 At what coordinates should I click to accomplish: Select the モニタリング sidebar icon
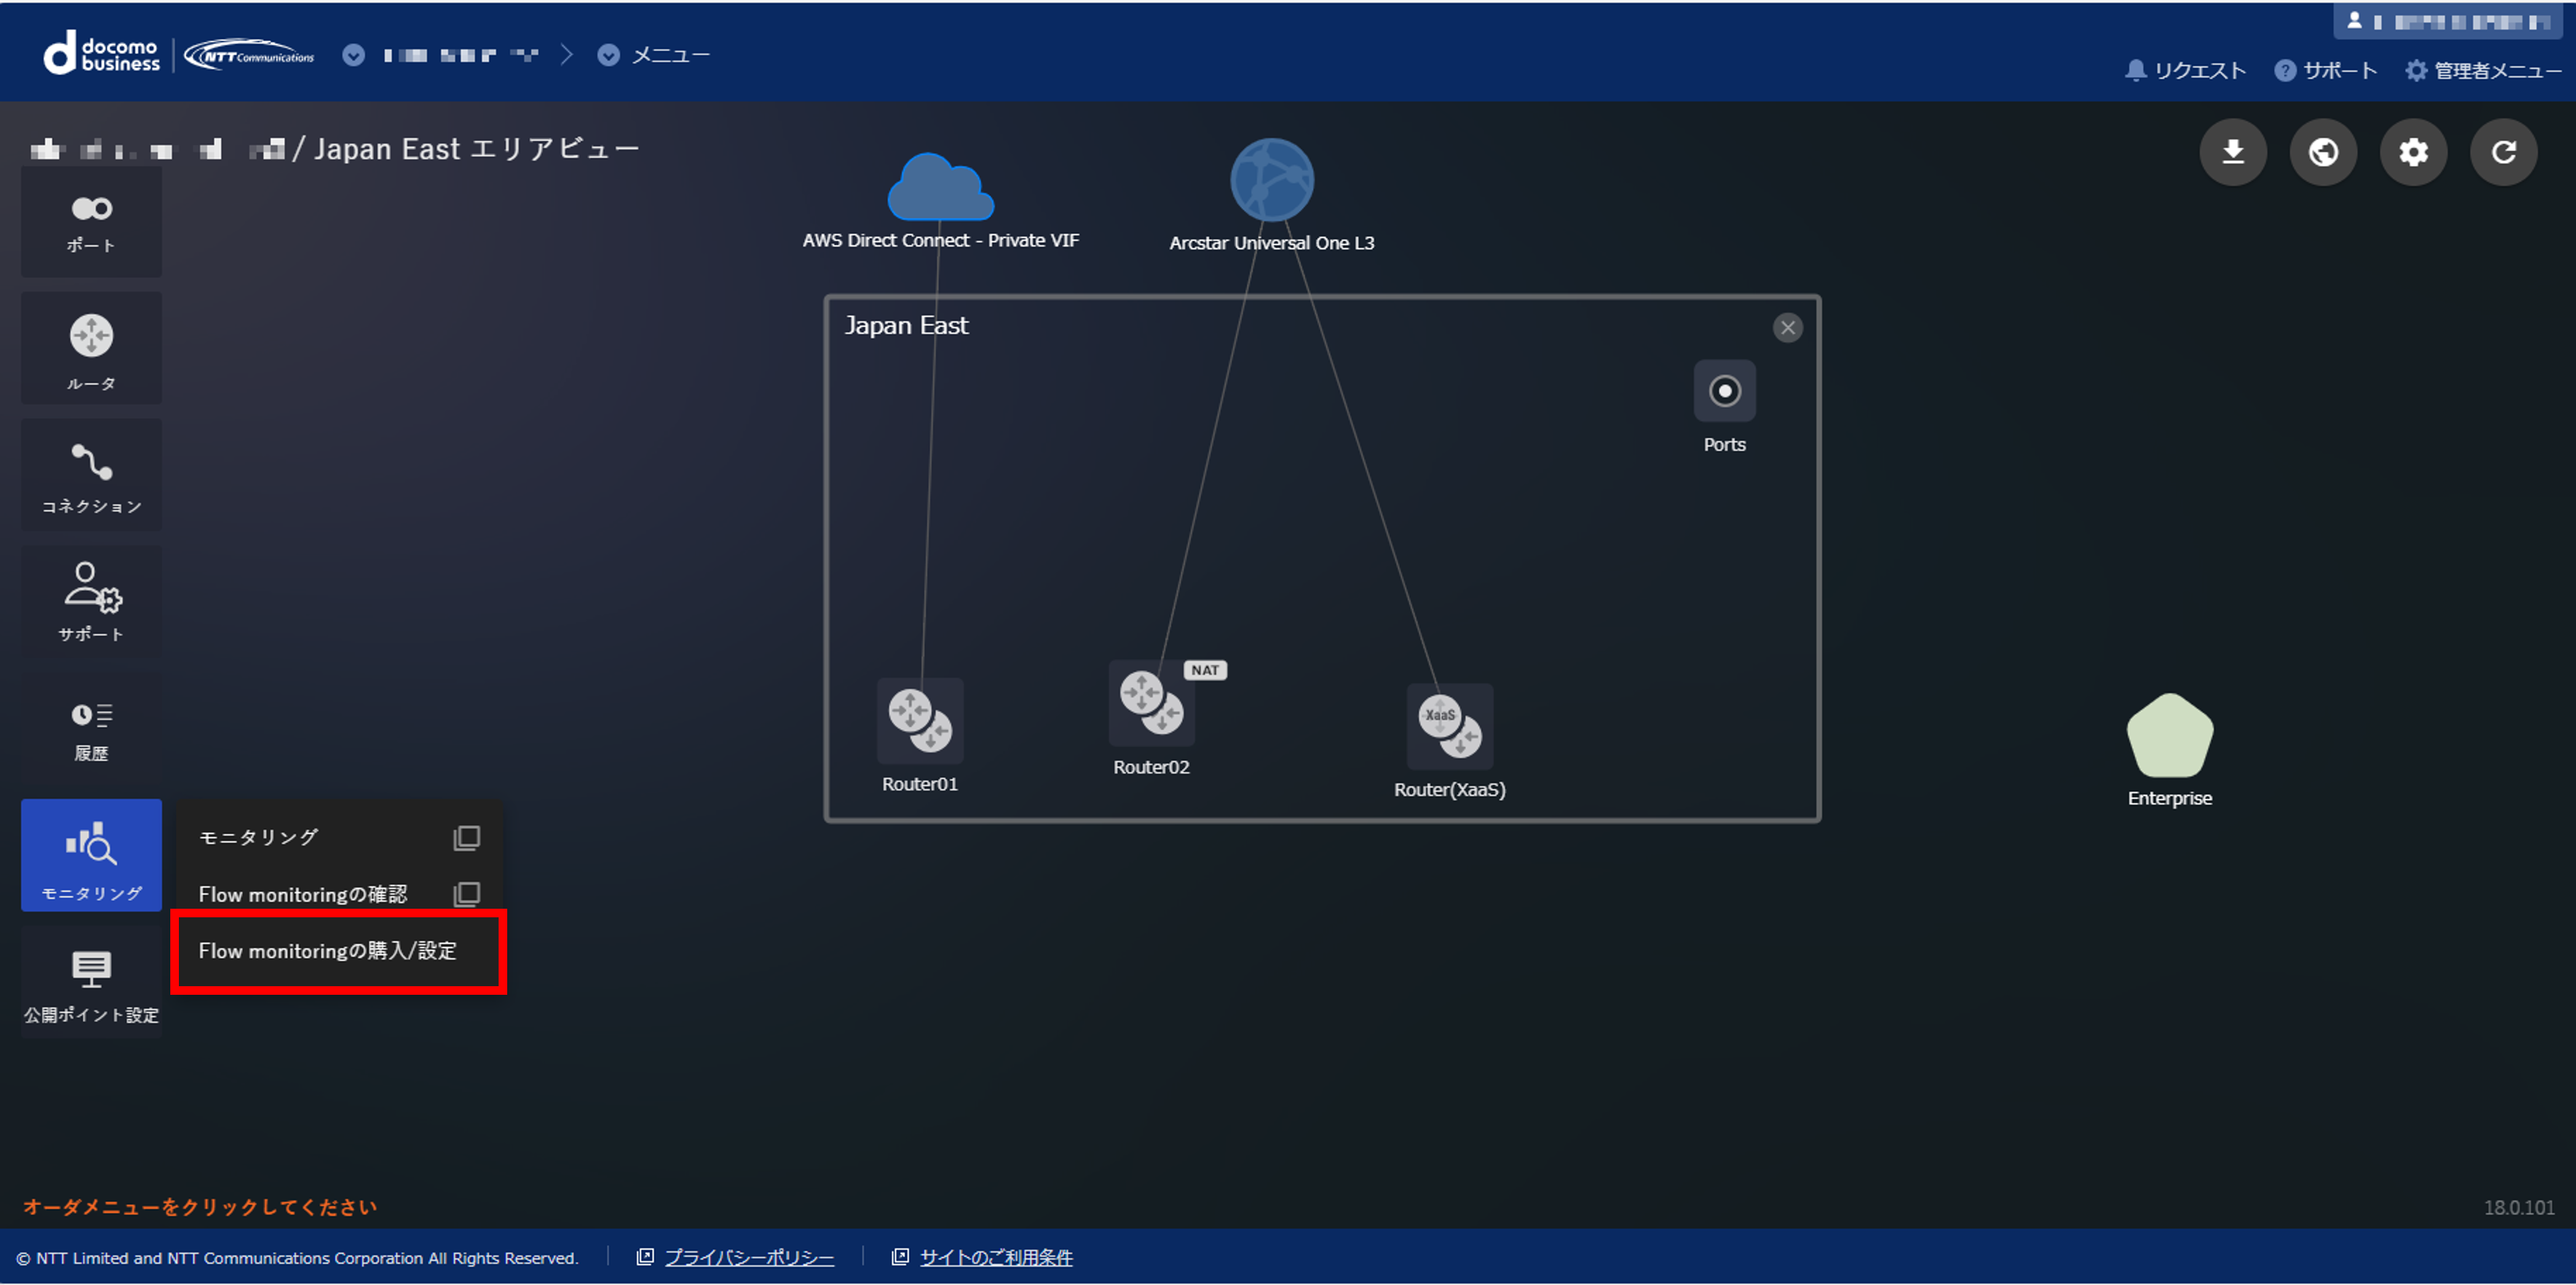[x=91, y=856]
